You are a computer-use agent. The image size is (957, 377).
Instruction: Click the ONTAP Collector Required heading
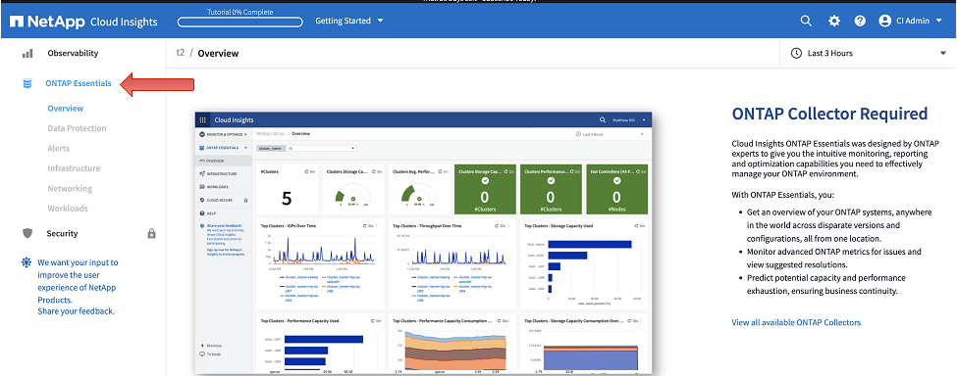tap(829, 114)
